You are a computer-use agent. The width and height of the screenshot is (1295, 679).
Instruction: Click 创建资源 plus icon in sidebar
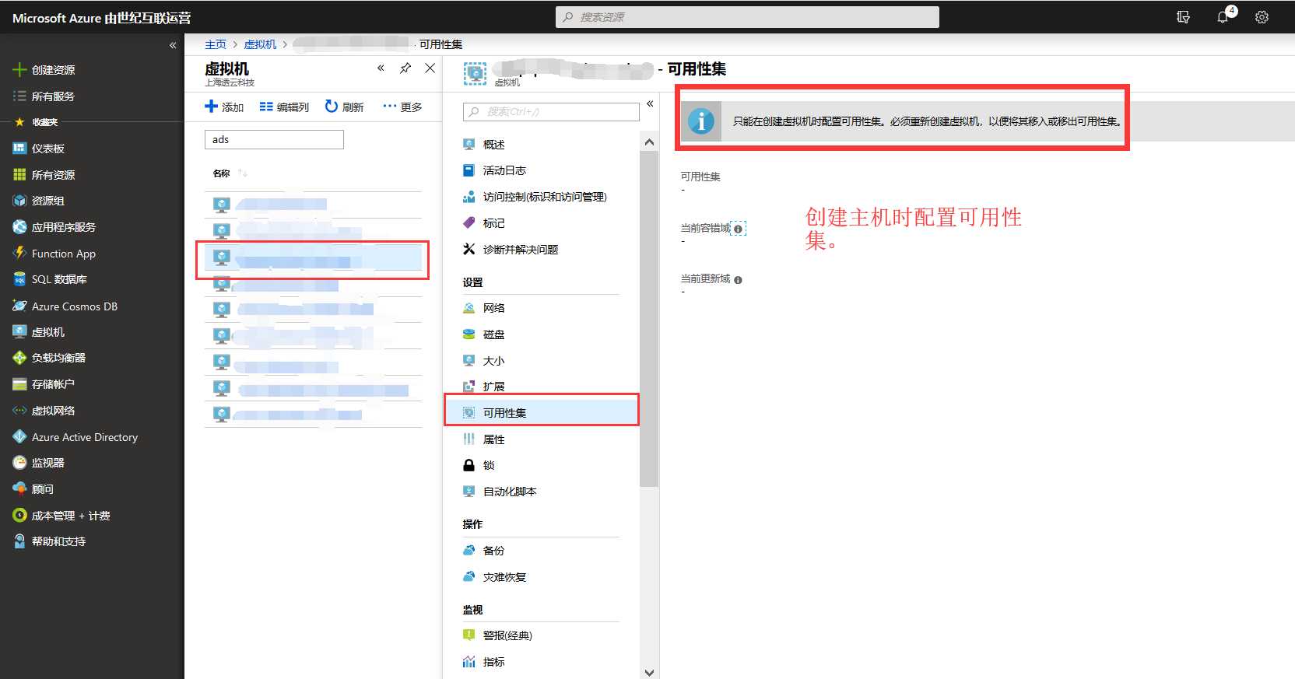(x=19, y=70)
